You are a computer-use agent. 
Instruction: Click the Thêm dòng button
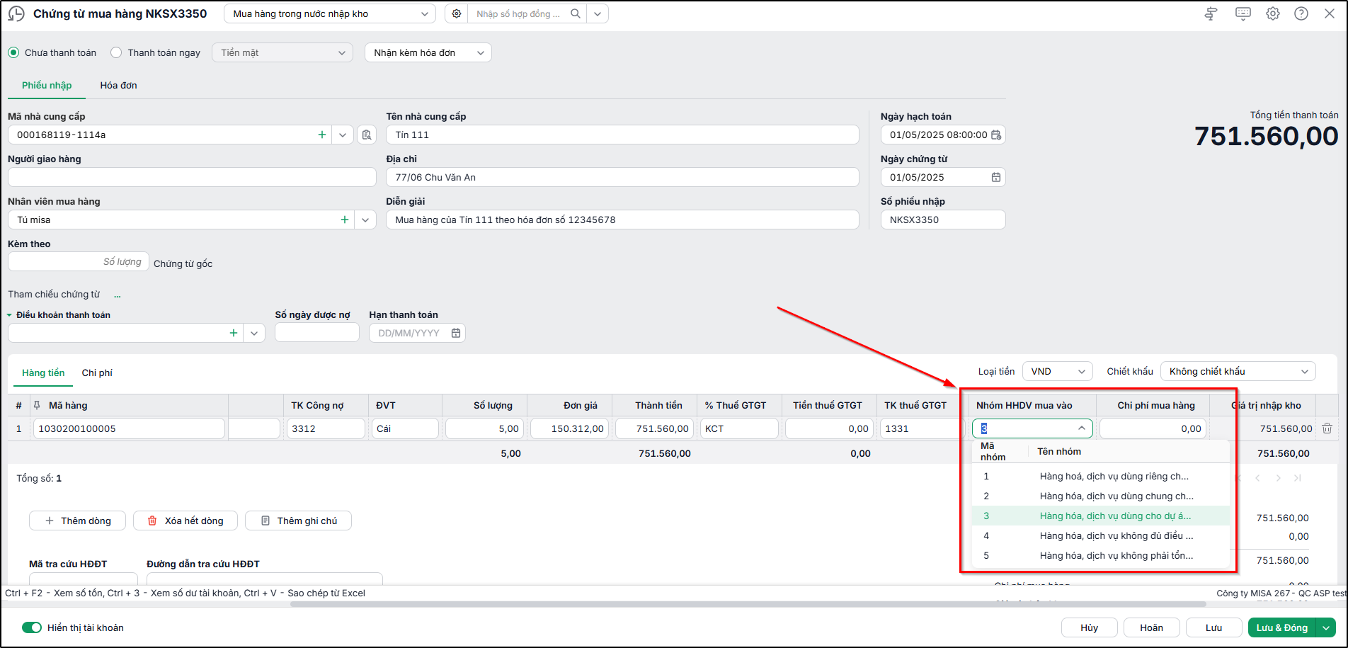(78, 521)
